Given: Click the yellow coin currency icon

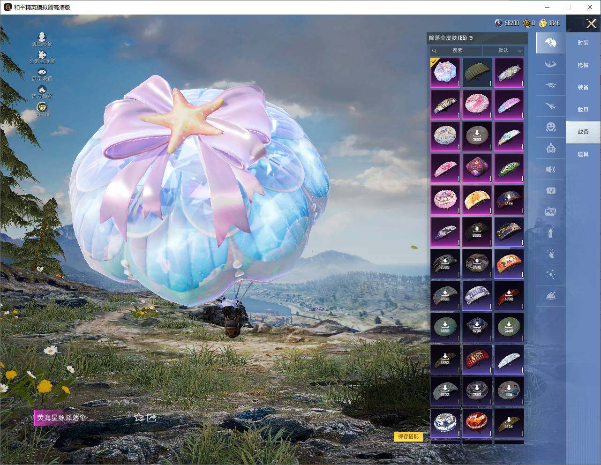Looking at the screenshot, I should coord(543,23).
